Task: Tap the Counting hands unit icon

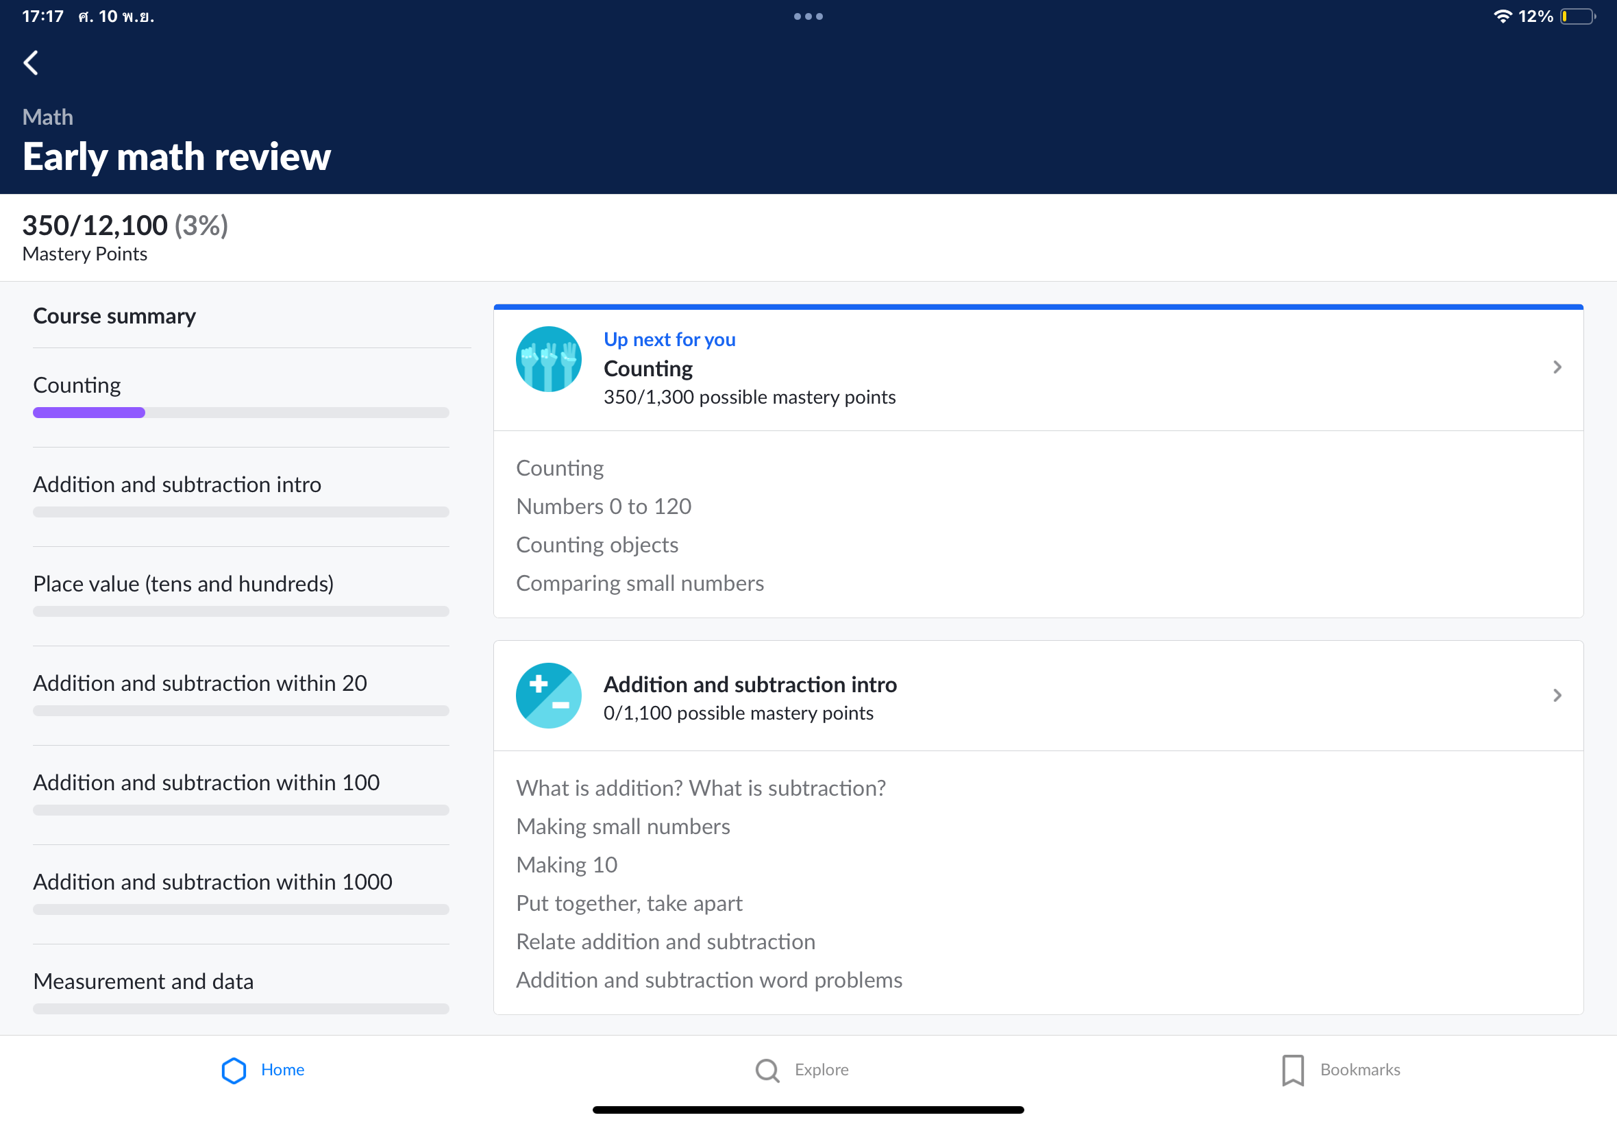Action: [x=548, y=358]
